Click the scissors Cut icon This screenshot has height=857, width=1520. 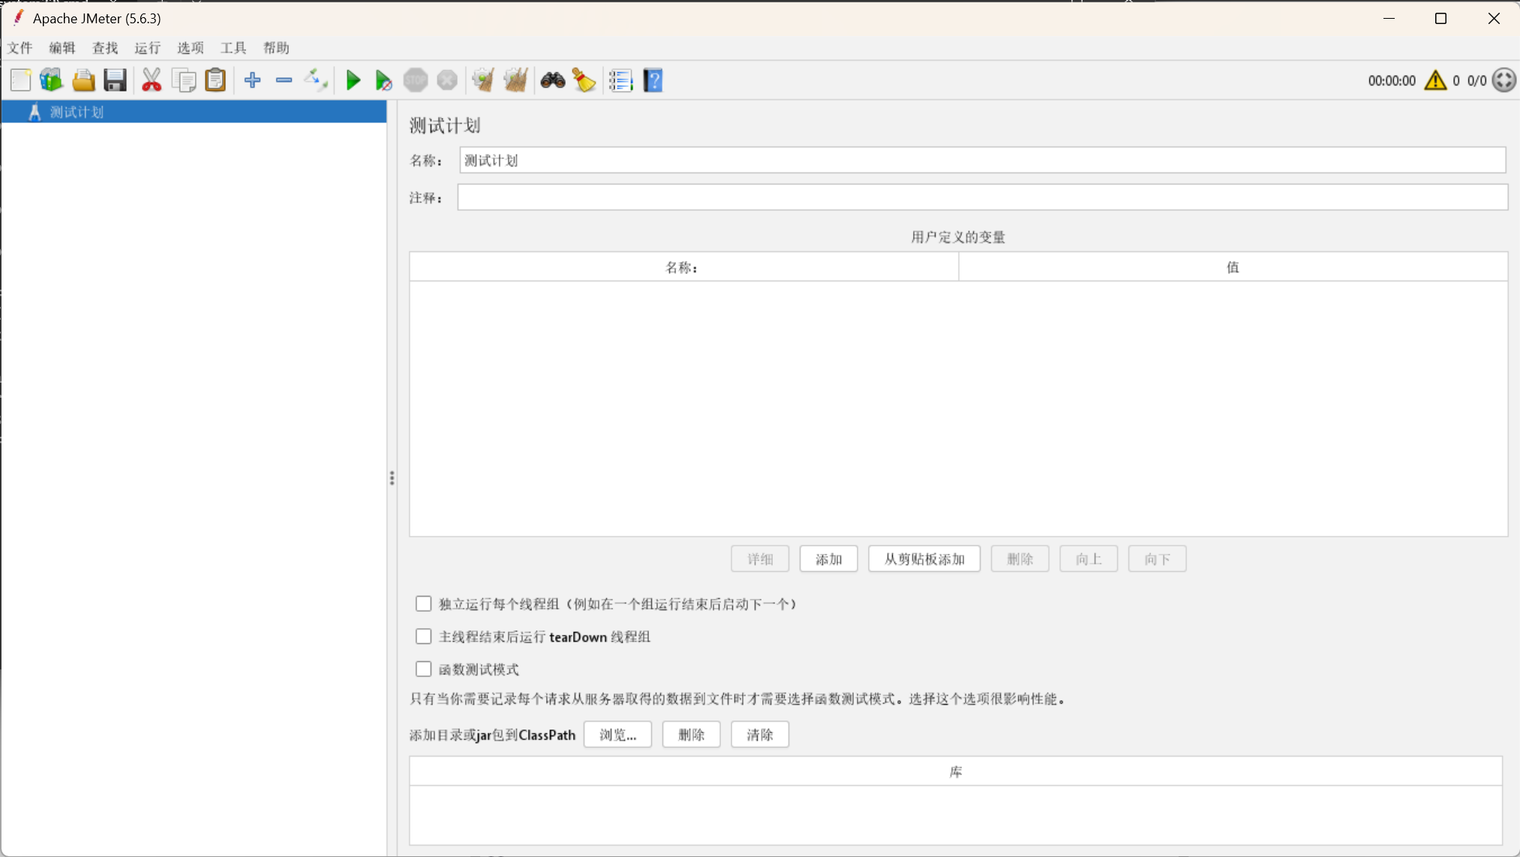152,80
